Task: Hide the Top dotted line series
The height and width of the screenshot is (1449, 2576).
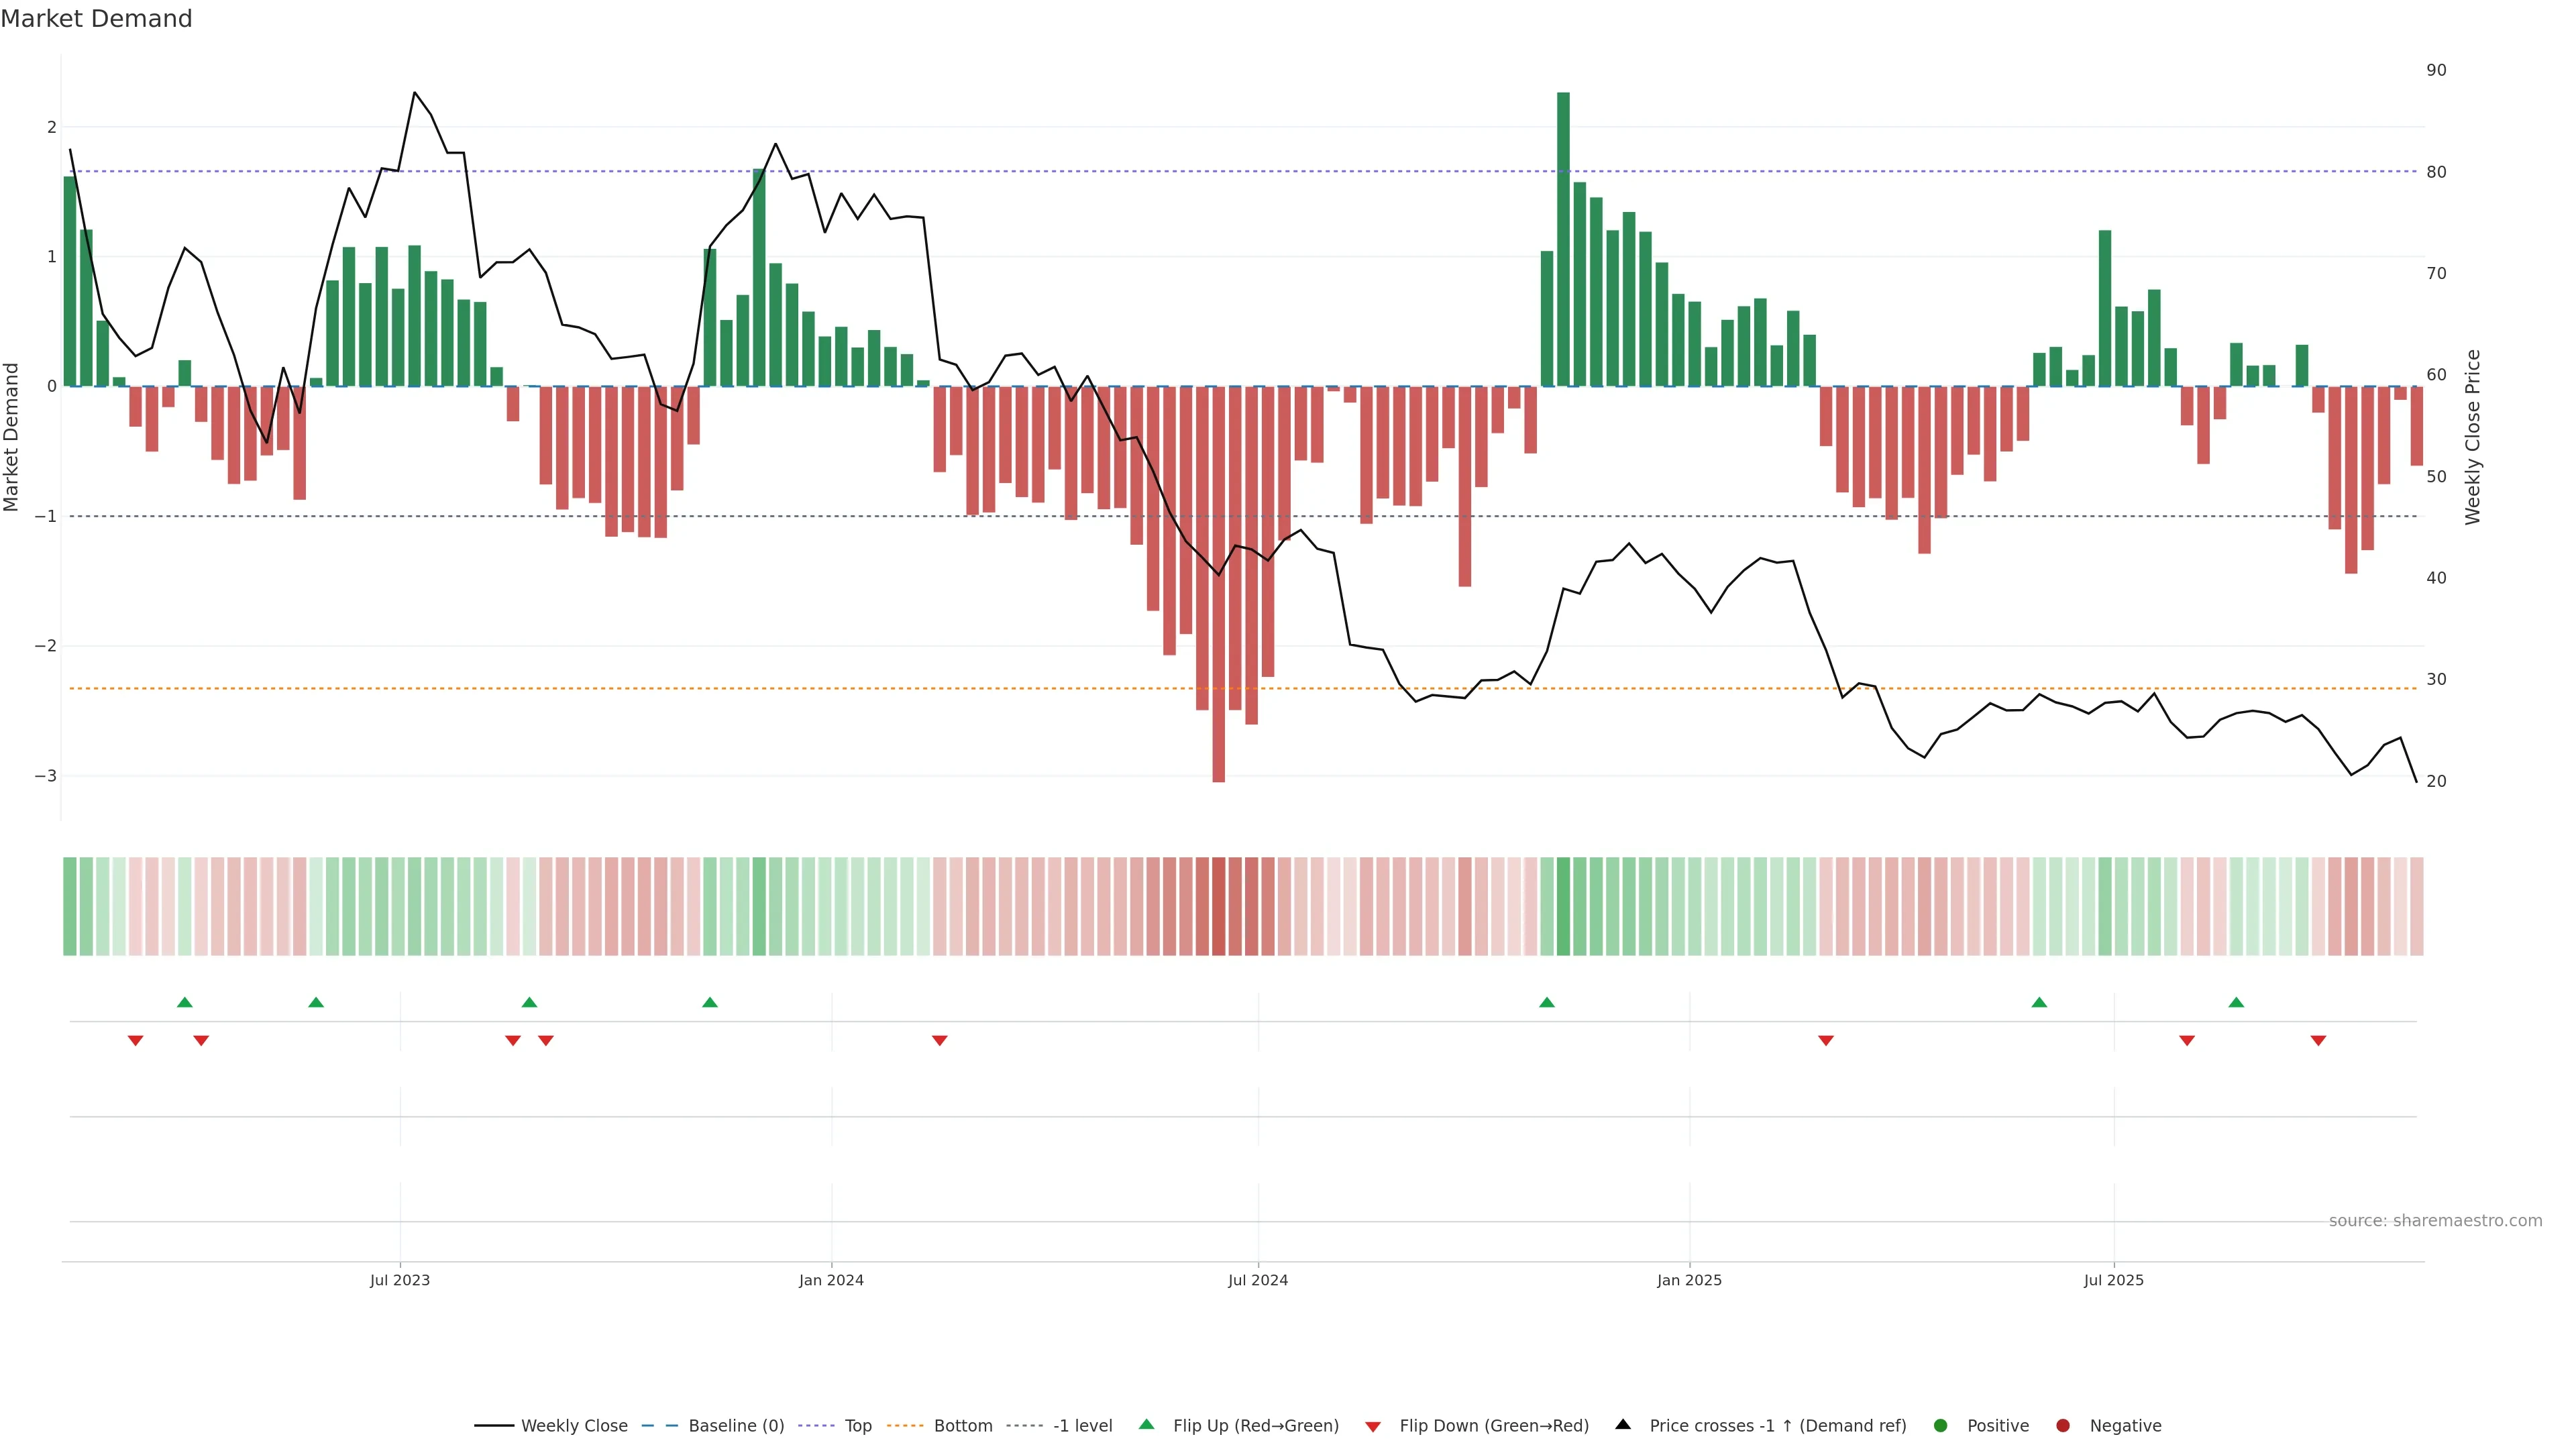Action: click(x=857, y=1426)
